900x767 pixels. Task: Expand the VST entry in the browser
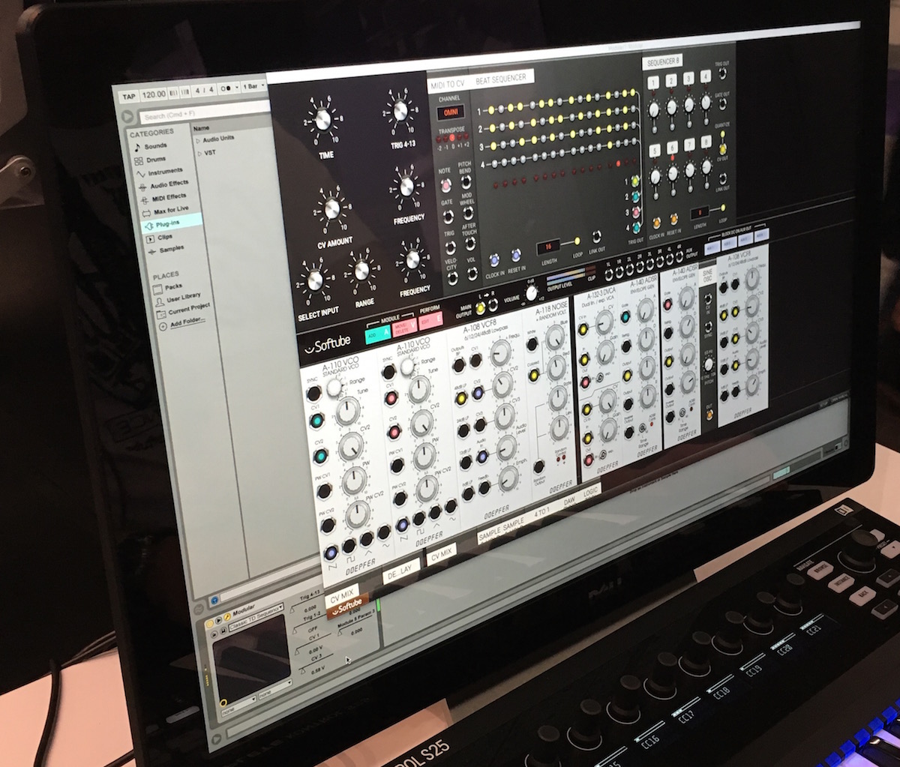point(199,151)
